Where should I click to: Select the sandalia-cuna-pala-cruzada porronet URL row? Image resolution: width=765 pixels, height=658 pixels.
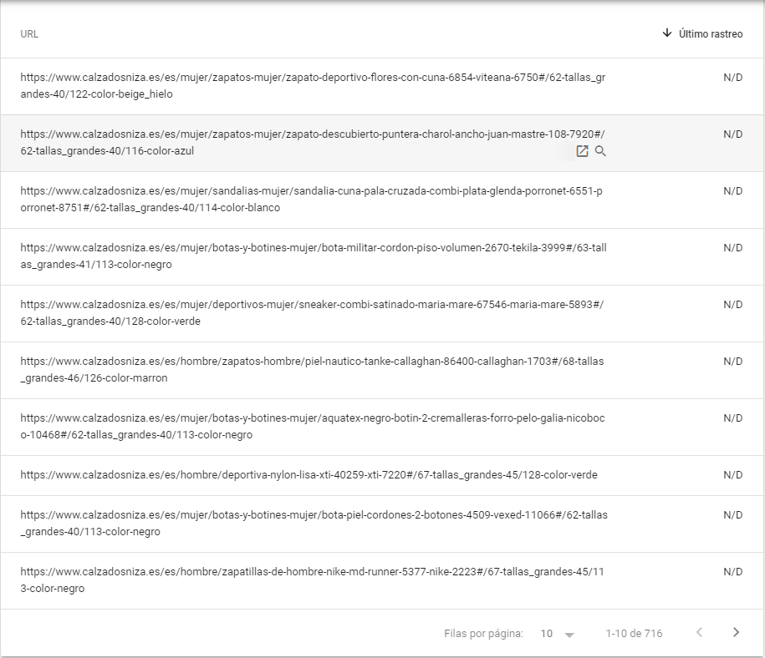point(311,200)
